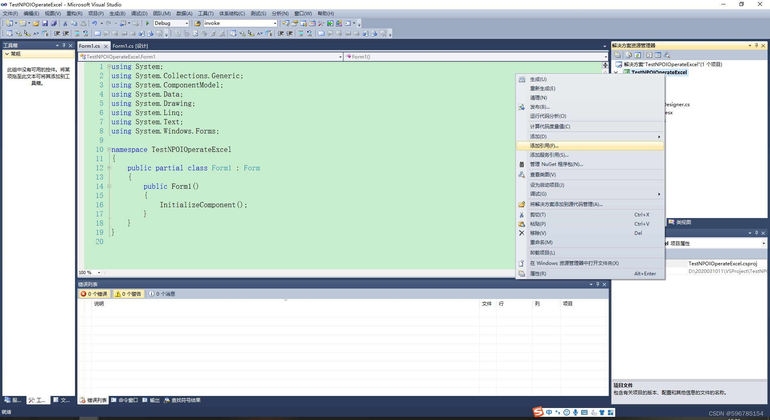Toggle auto-hide pin on Solution Explorer panel

(x=756, y=45)
